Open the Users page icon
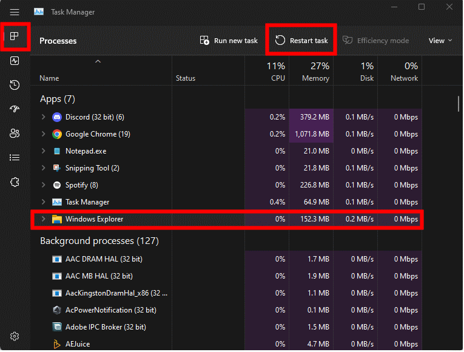Viewport: 464px width, 352px height. point(15,134)
